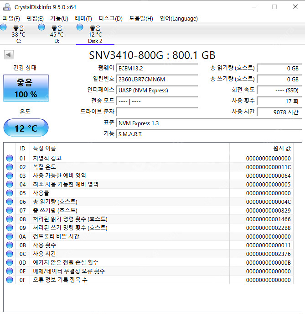This screenshot has height=314, width=305.
Task: Click the blue status orb for D: drive
Action: click(x=41, y=27)
